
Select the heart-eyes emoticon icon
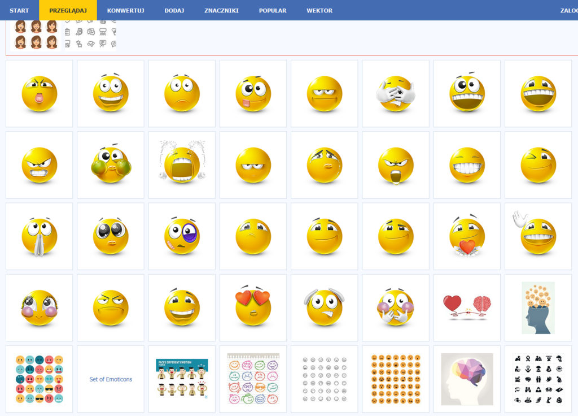tap(253, 307)
